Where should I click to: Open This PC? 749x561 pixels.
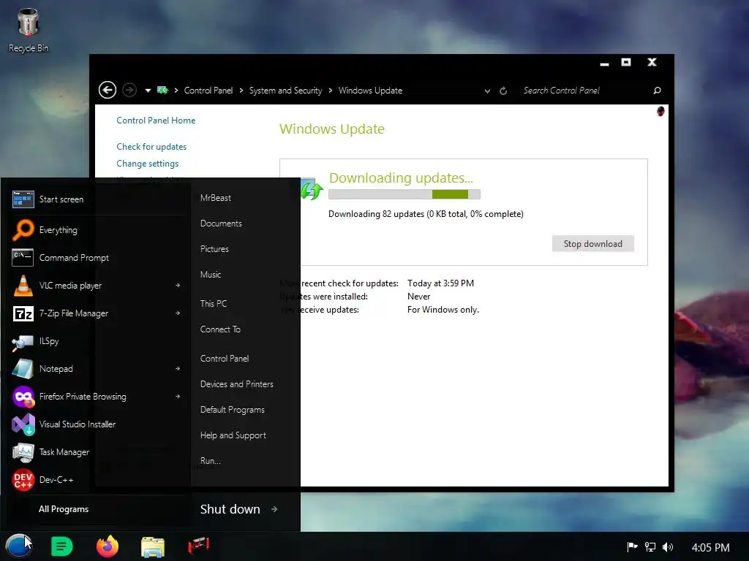(213, 304)
